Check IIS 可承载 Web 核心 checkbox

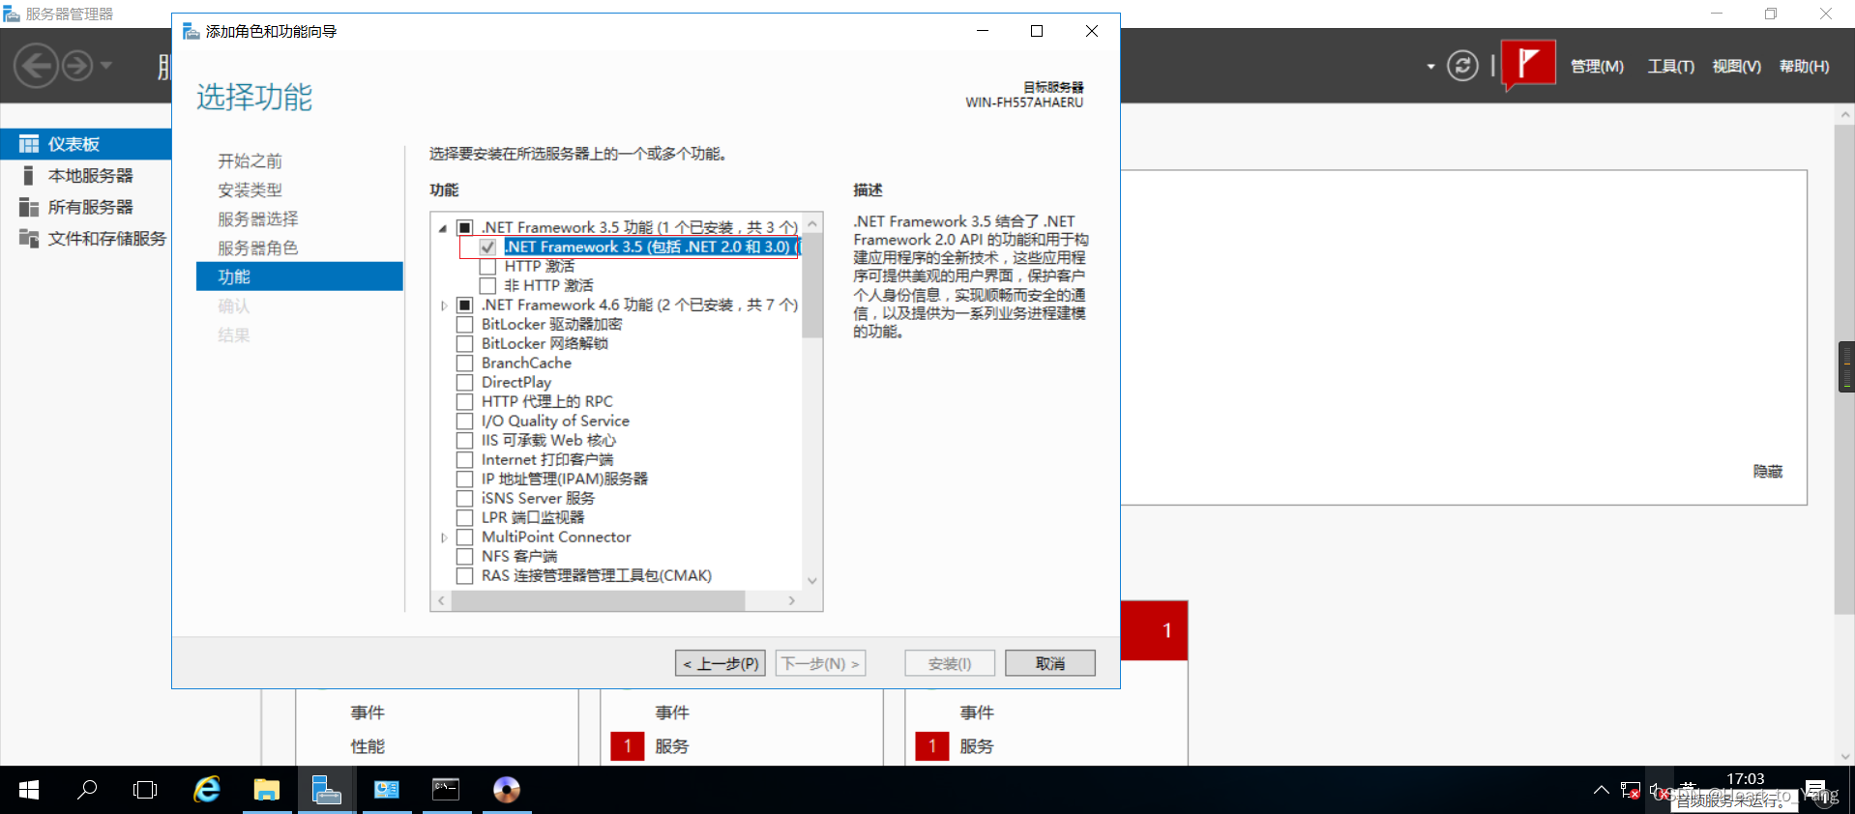tap(464, 440)
